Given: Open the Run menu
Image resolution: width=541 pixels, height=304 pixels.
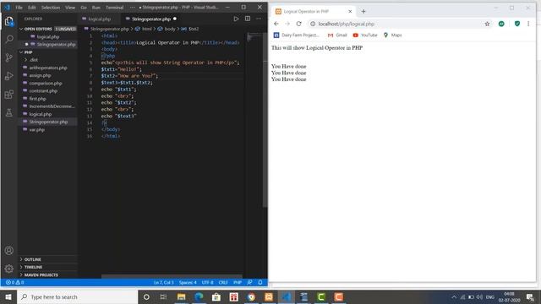Looking at the screenshot, I should (96, 8).
